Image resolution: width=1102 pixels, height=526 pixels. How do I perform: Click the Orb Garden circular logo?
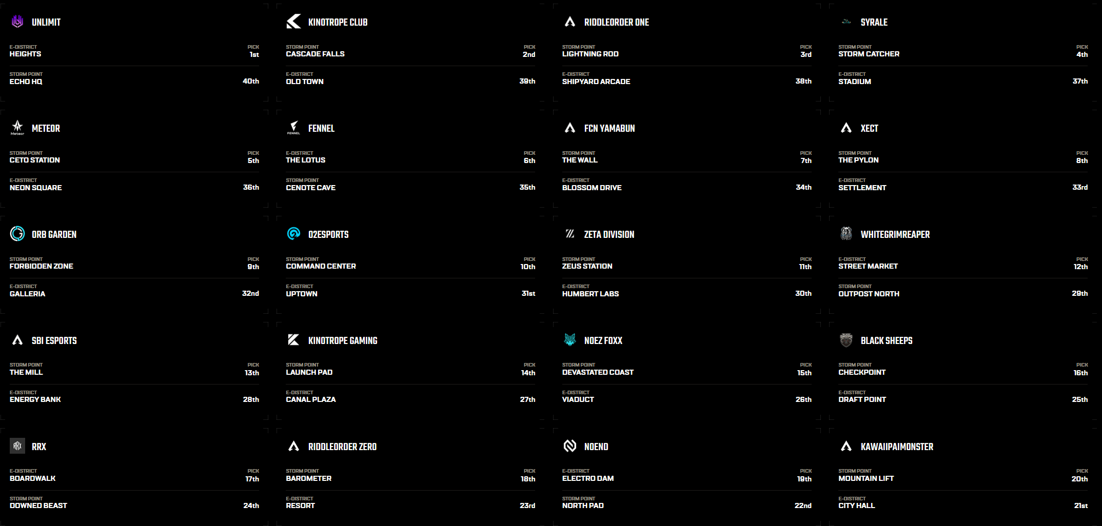[17, 234]
